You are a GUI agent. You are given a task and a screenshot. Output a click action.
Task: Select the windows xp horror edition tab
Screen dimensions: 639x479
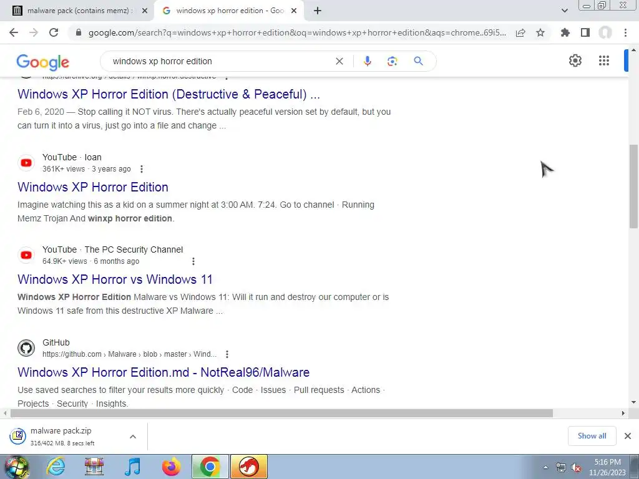[x=229, y=11]
